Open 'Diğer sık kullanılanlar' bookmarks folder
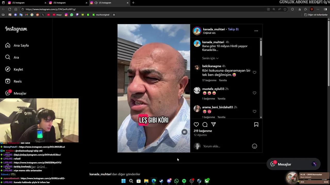This screenshot has width=330, height=185. 316,15
